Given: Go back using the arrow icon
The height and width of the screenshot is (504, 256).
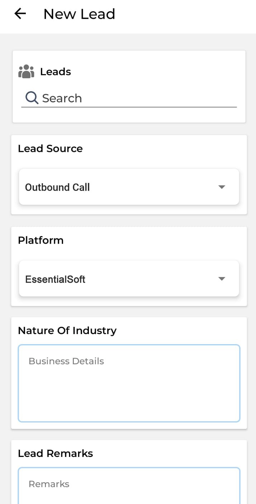Looking at the screenshot, I should [x=20, y=14].
